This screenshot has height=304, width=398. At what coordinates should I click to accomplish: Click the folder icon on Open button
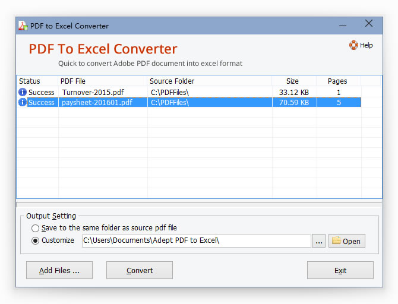click(x=336, y=240)
